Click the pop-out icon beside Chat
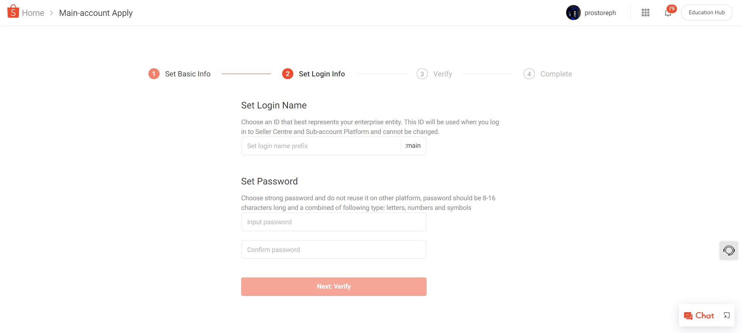This screenshot has height=333, width=742. pyautogui.click(x=726, y=315)
